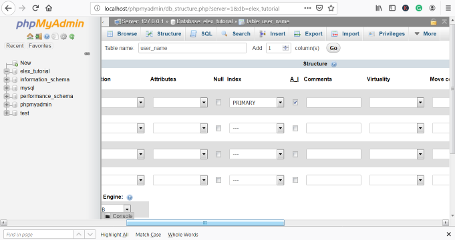Click the horizontal scrollbar thumb
Viewport: 455px width, 240px height.
(x=205, y=223)
